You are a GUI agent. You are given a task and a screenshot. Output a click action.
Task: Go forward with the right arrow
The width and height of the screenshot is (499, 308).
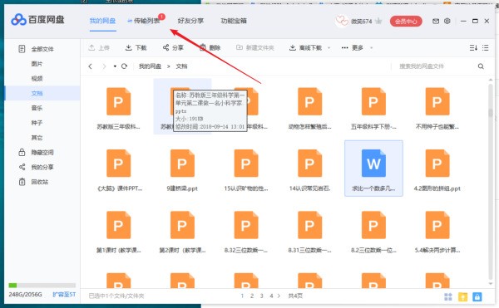(104, 66)
